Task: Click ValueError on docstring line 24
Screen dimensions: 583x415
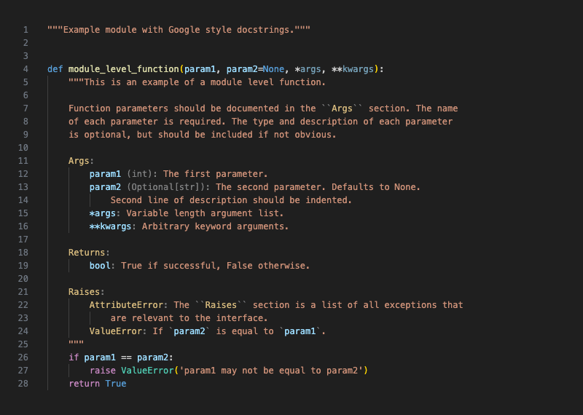Action: pos(116,331)
